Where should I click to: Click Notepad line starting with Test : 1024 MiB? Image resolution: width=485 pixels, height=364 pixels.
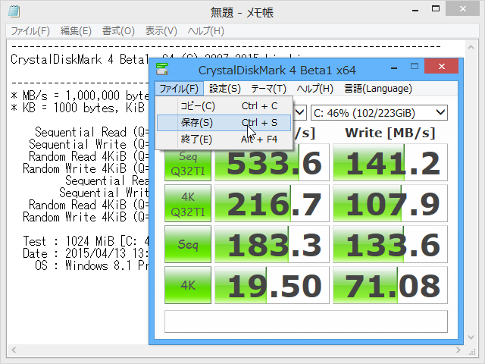[86, 241]
